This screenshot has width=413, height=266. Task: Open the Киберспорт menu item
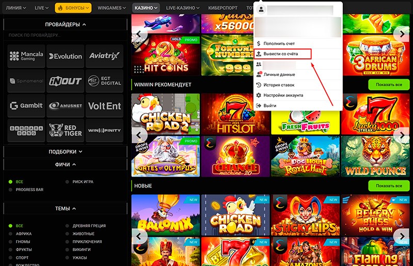[223, 8]
